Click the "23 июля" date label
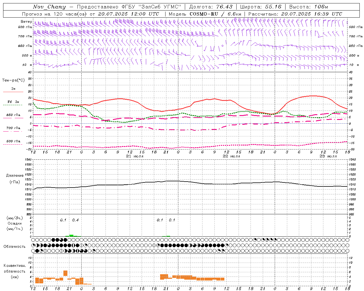This screenshot has height=291, width=364. point(328,156)
